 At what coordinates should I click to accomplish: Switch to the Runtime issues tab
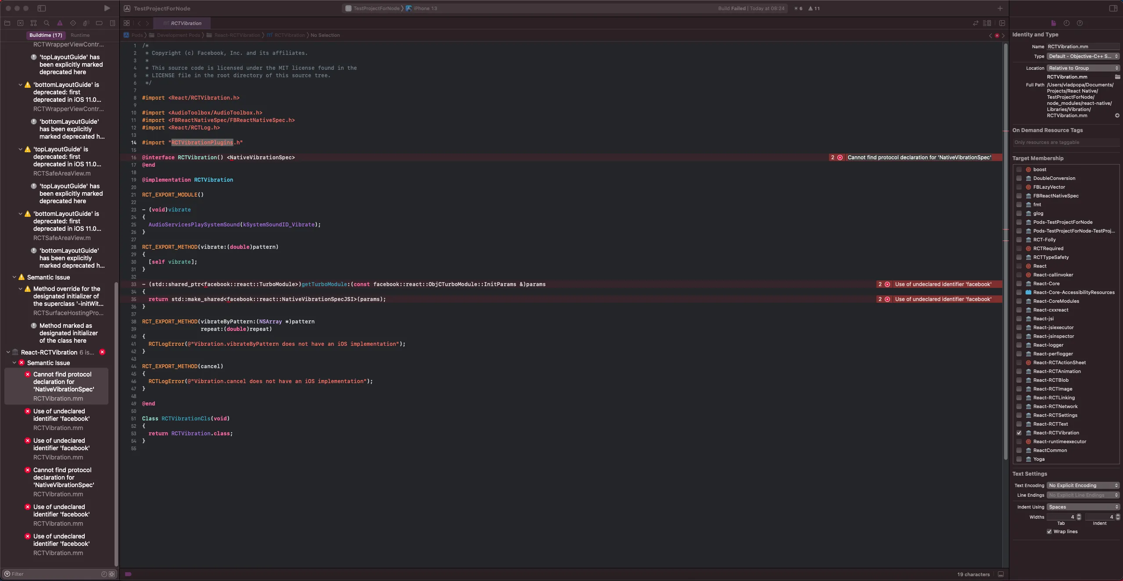[80, 35]
